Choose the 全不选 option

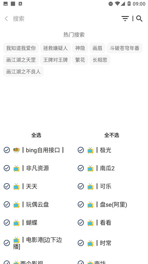point(111,135)
